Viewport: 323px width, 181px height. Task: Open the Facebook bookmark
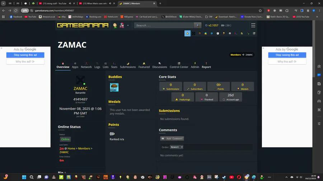[16, 17]
